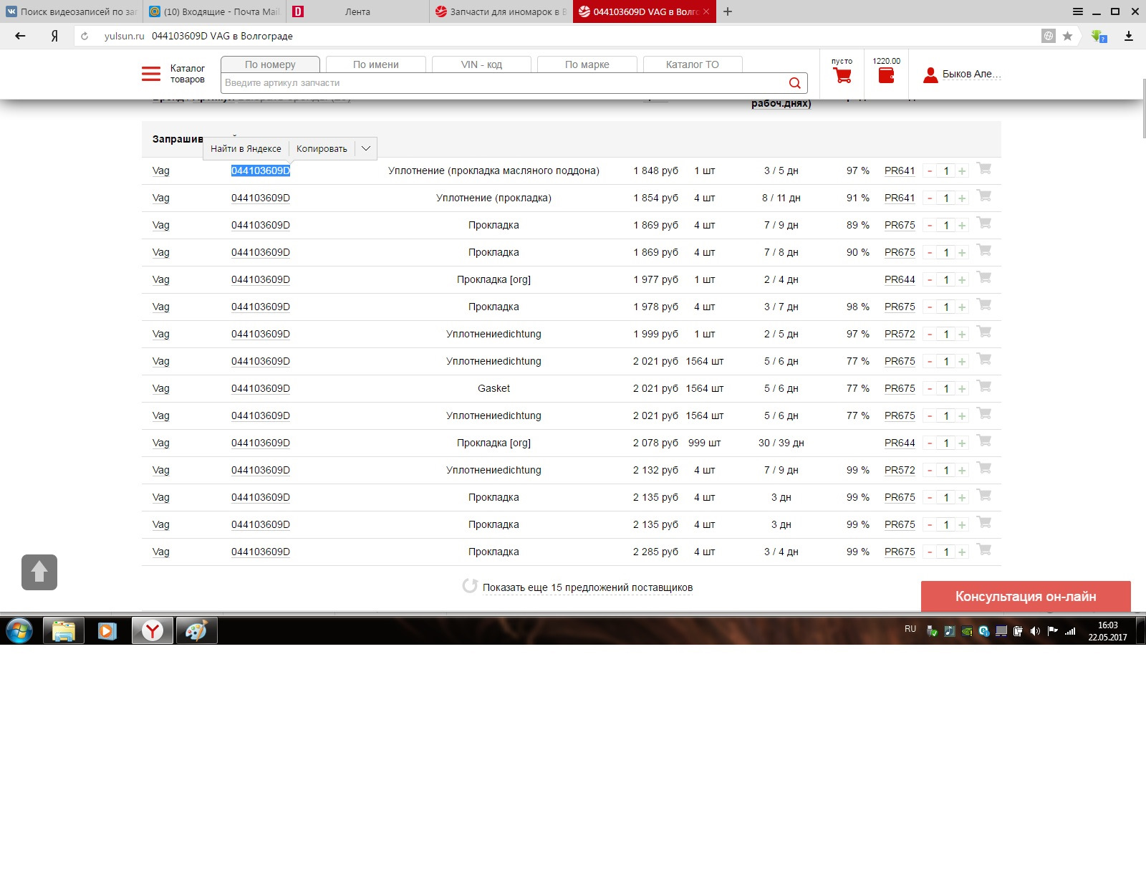The height and width of the screenshot is (894, 1146).
Task: Click Каталог товаров label
Action: [188, 74]
